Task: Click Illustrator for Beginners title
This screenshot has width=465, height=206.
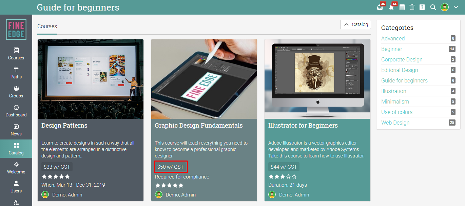Action: point(303,126)
